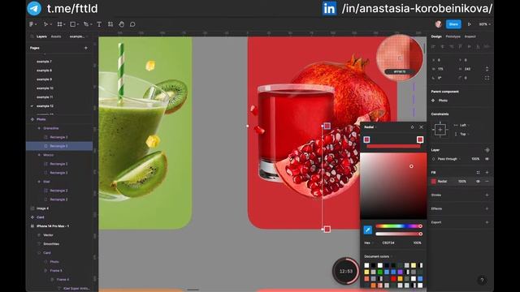Switch to the Prototype tab

click(453, 36)
